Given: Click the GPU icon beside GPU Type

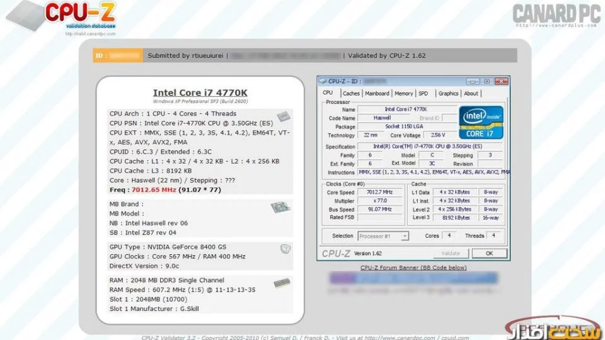Looking at the screenshot, I should pos(285,249).
